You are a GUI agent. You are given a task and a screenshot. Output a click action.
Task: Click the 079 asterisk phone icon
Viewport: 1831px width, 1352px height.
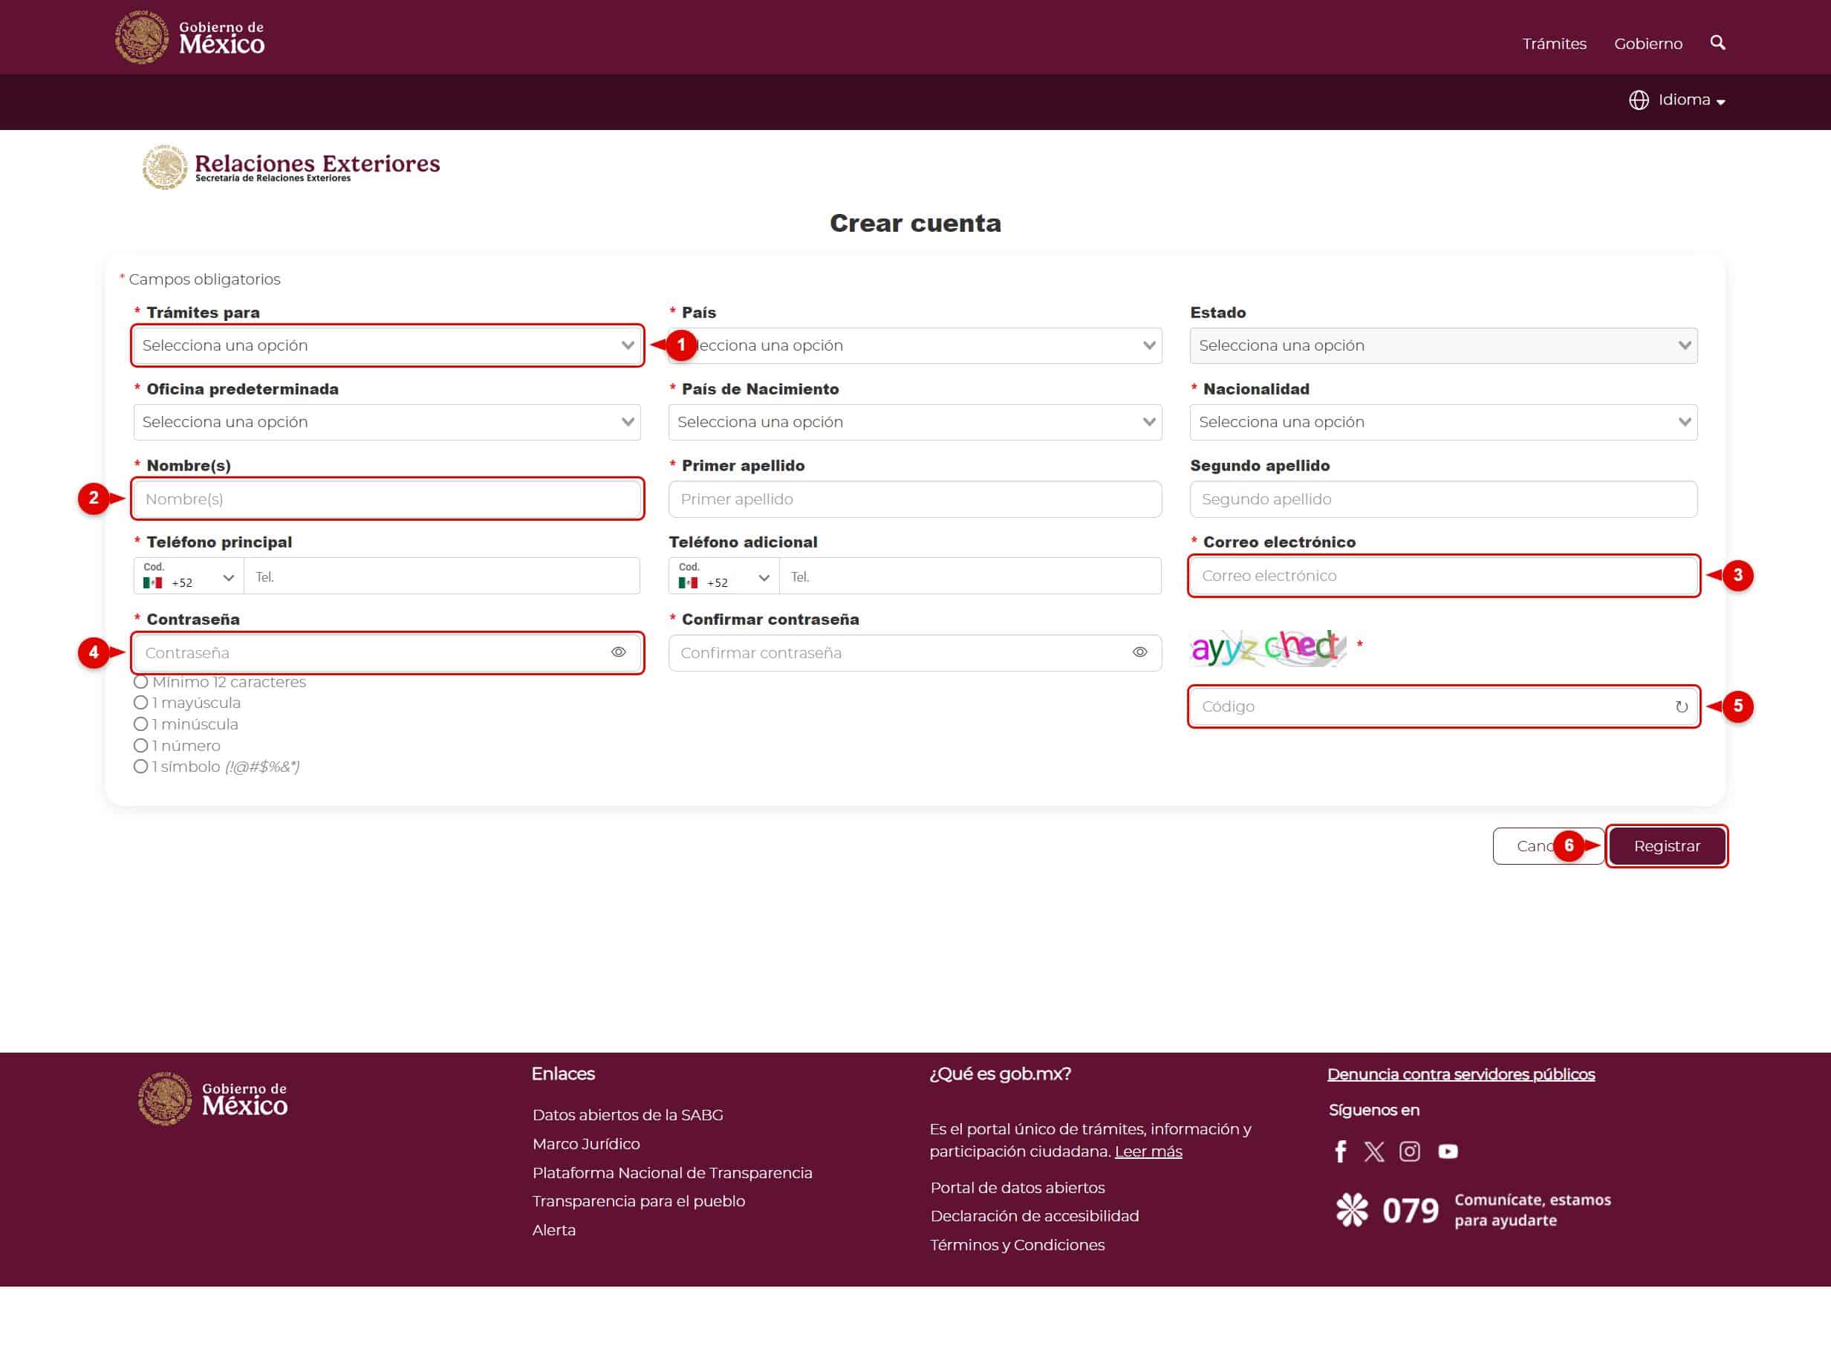[x=1352, y=1209]
